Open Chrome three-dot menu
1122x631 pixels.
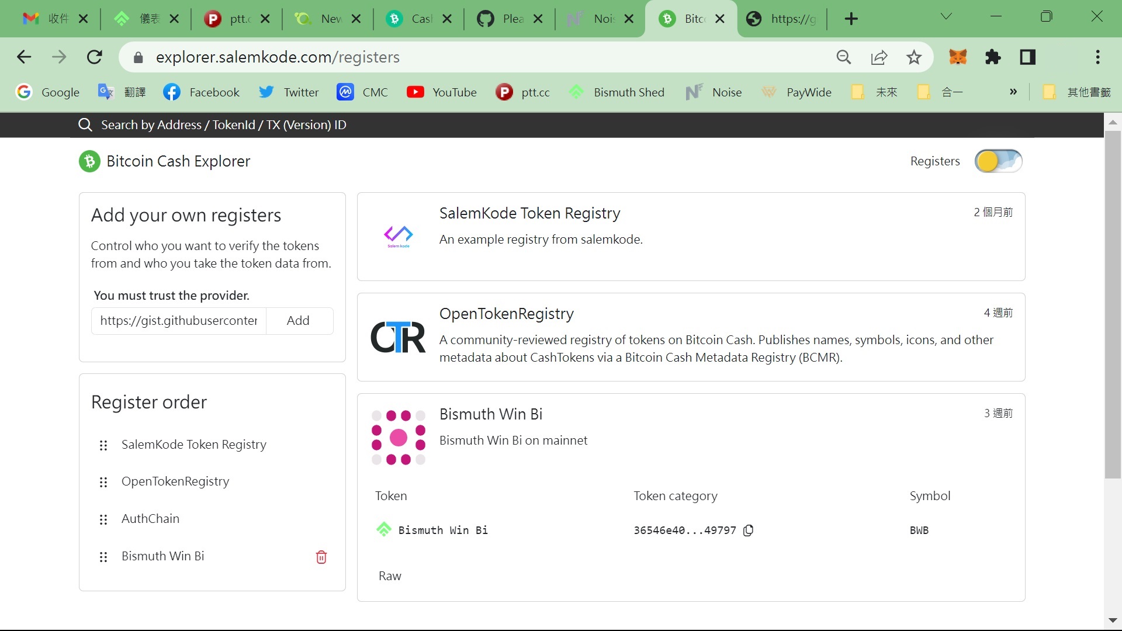pyautogui.click(x=1098, y=57)
